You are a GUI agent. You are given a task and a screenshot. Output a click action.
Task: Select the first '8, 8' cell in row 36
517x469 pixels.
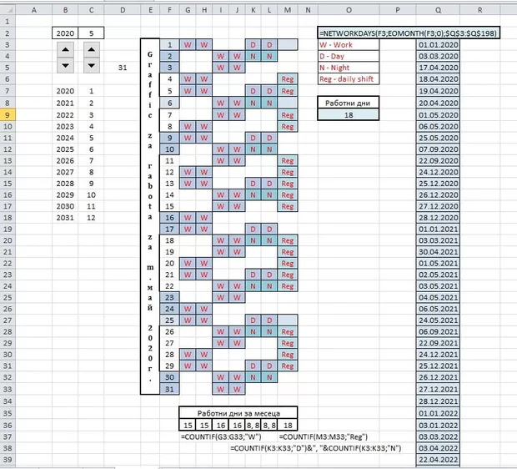253,425
